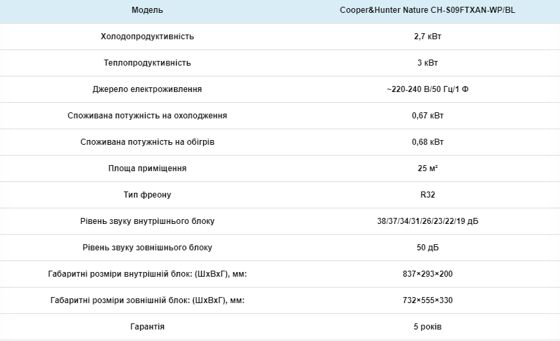Click "Рівень звуку внутрішнього блоку" label

click(148, 221)
